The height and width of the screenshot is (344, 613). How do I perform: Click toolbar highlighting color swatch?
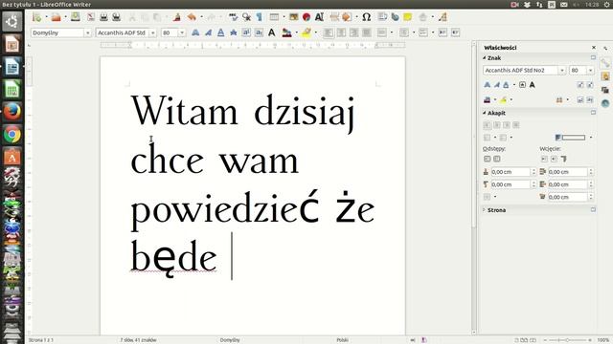coord(306,32)
